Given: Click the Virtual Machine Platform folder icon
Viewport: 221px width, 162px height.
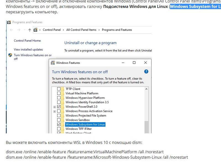Looking at the screenshot, I should (x=62, y=93).
